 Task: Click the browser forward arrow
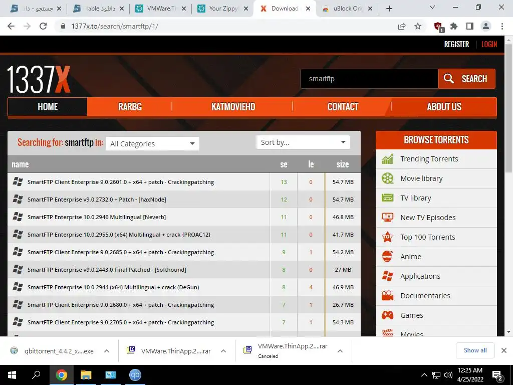[27, 26]
